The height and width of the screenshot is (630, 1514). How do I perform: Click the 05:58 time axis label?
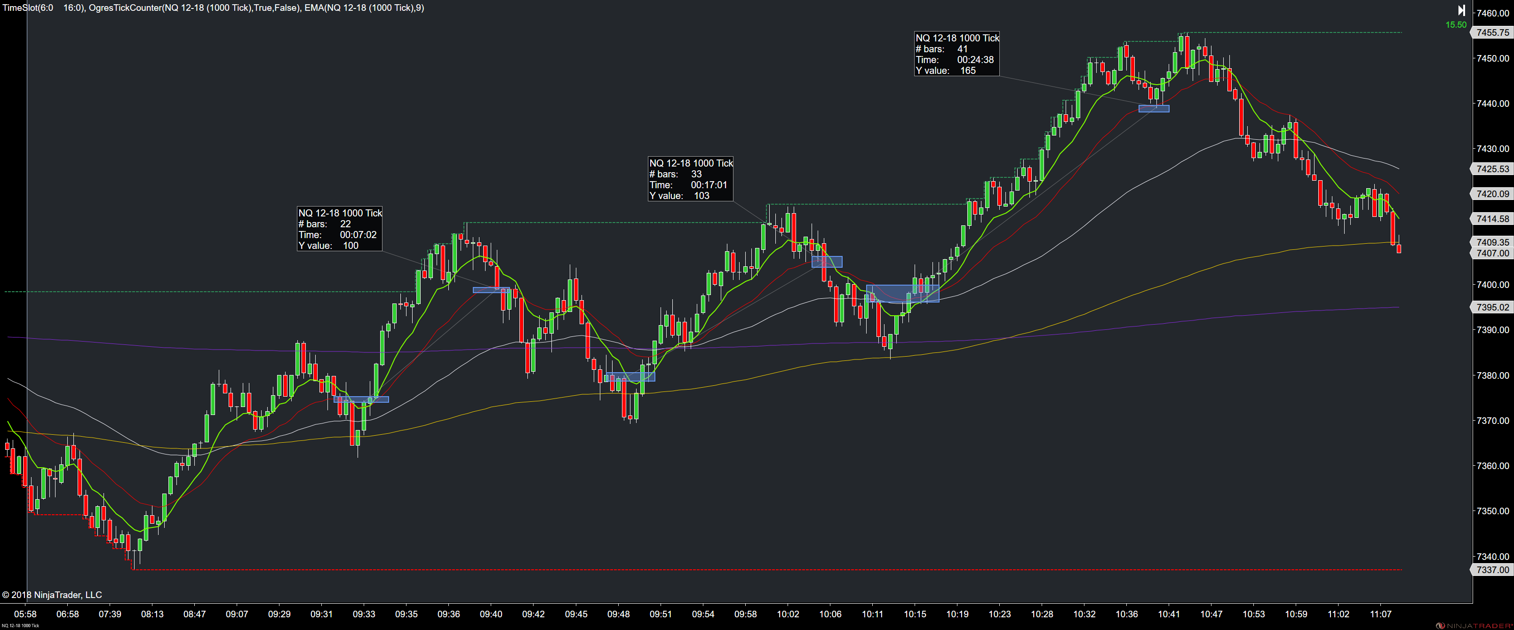point(25,614)
